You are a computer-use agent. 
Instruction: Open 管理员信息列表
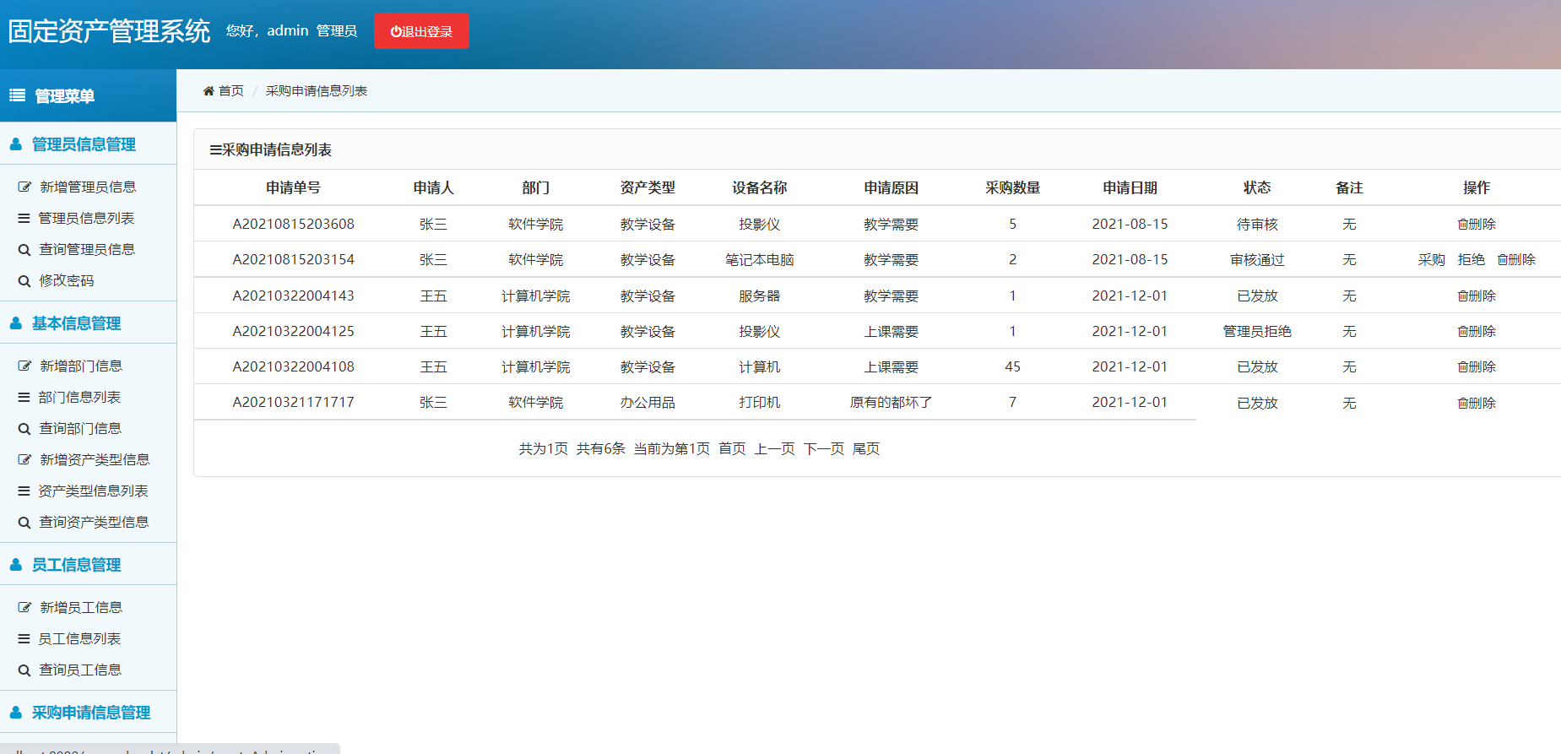(86, 218)
